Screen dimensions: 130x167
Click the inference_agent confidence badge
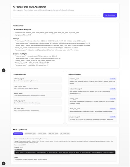[x=112, y=79]
